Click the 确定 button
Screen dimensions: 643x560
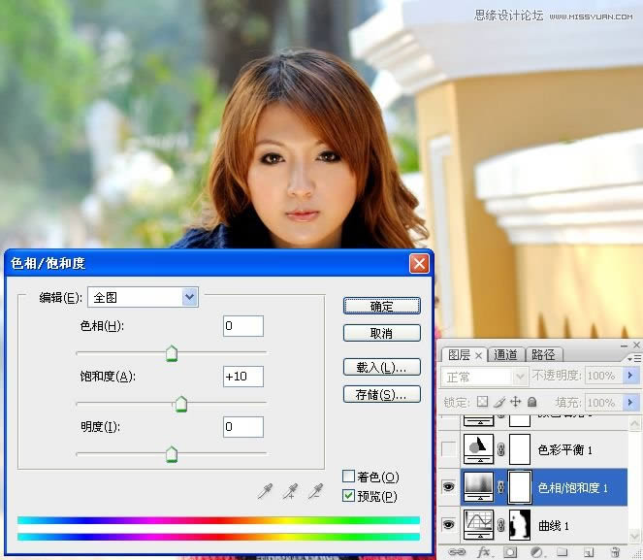381,306
